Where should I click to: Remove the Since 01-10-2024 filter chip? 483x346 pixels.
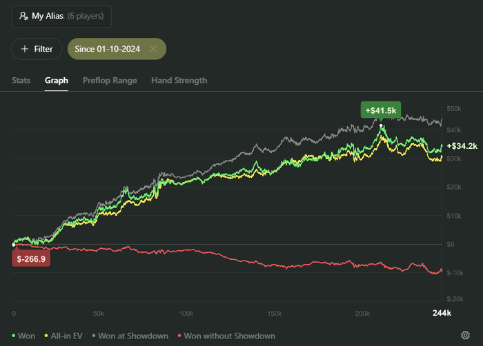coord(153,49)
